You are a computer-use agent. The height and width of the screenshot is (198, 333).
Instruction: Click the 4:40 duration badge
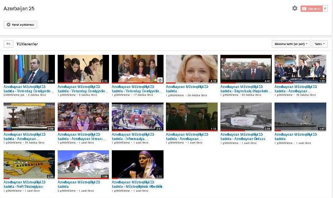click(x=267, y=81)
